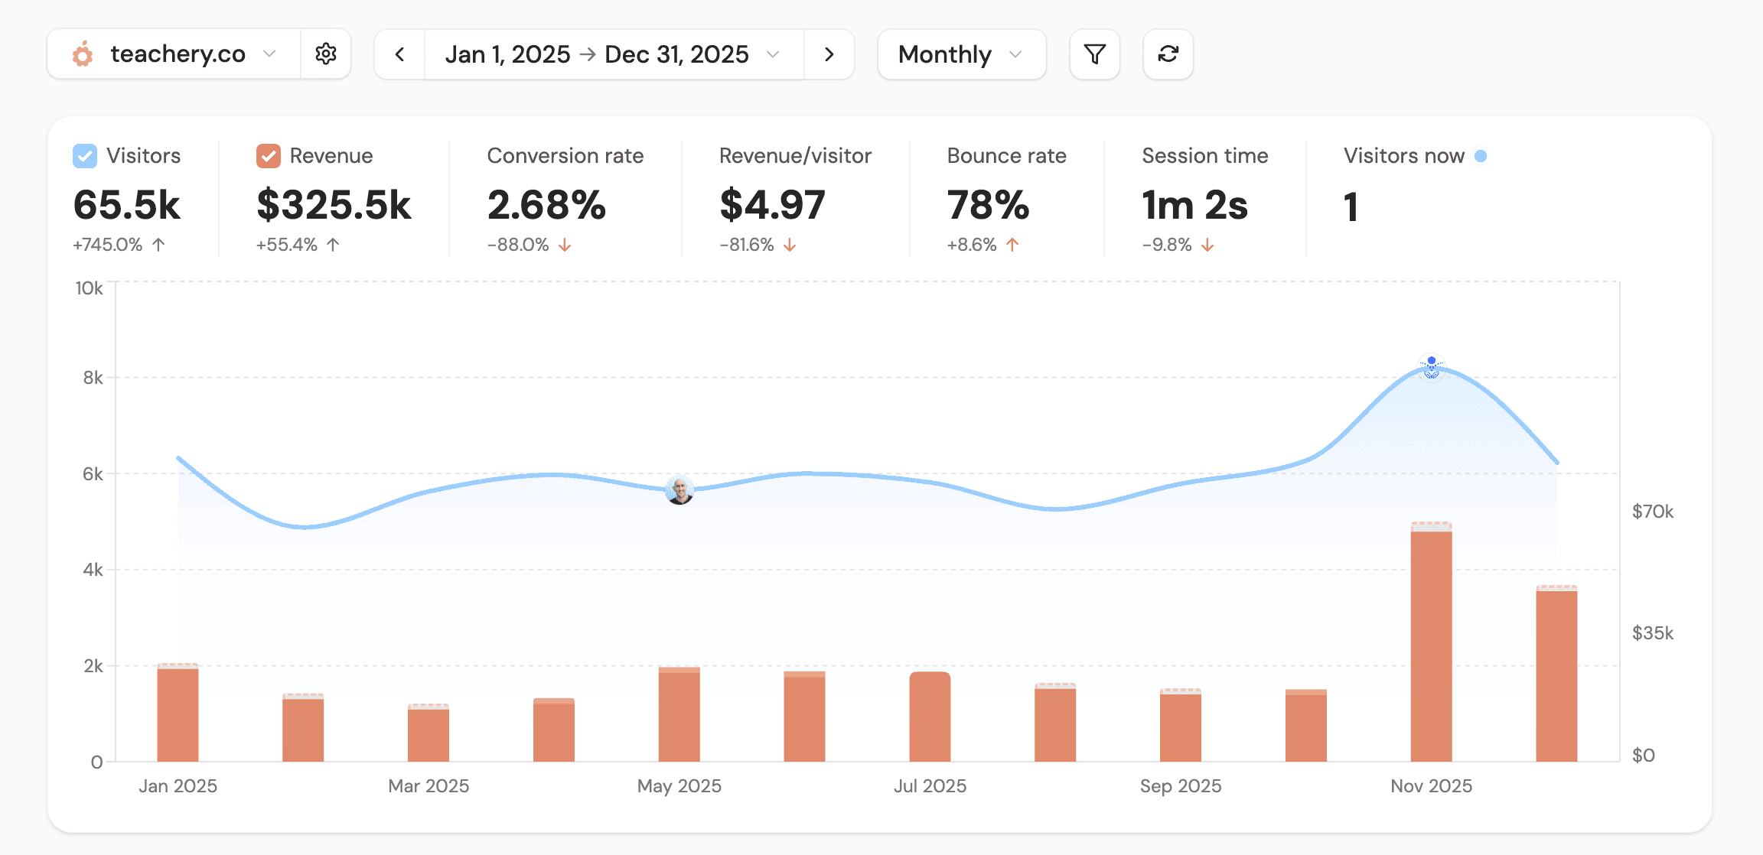Screen dimensions: 1763x855
Task: Select the Conversion rate metric
Action: pyautogui.click(x=565, y=156)
